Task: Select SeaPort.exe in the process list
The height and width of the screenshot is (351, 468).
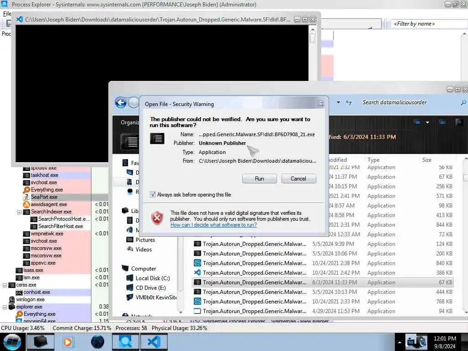Action: coord(44,197)
